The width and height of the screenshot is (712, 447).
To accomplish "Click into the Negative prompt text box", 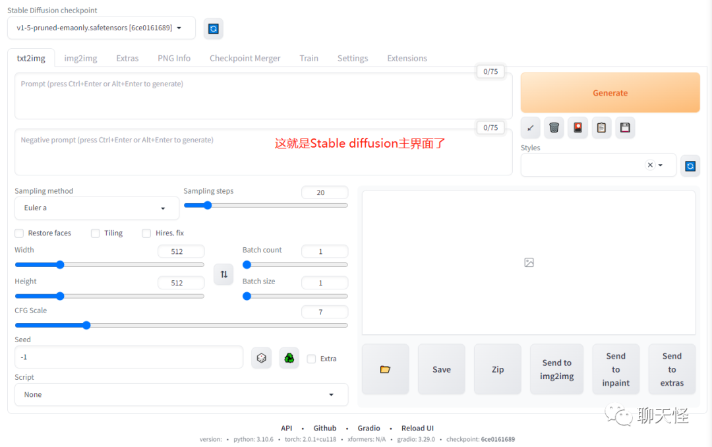I will pos(263,152).
